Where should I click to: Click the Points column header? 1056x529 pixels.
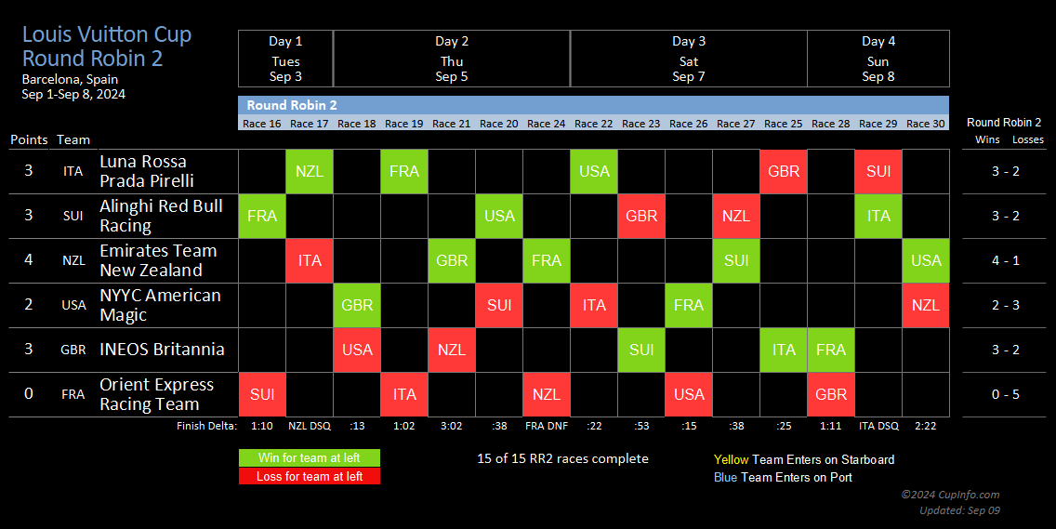pos(29,139)
